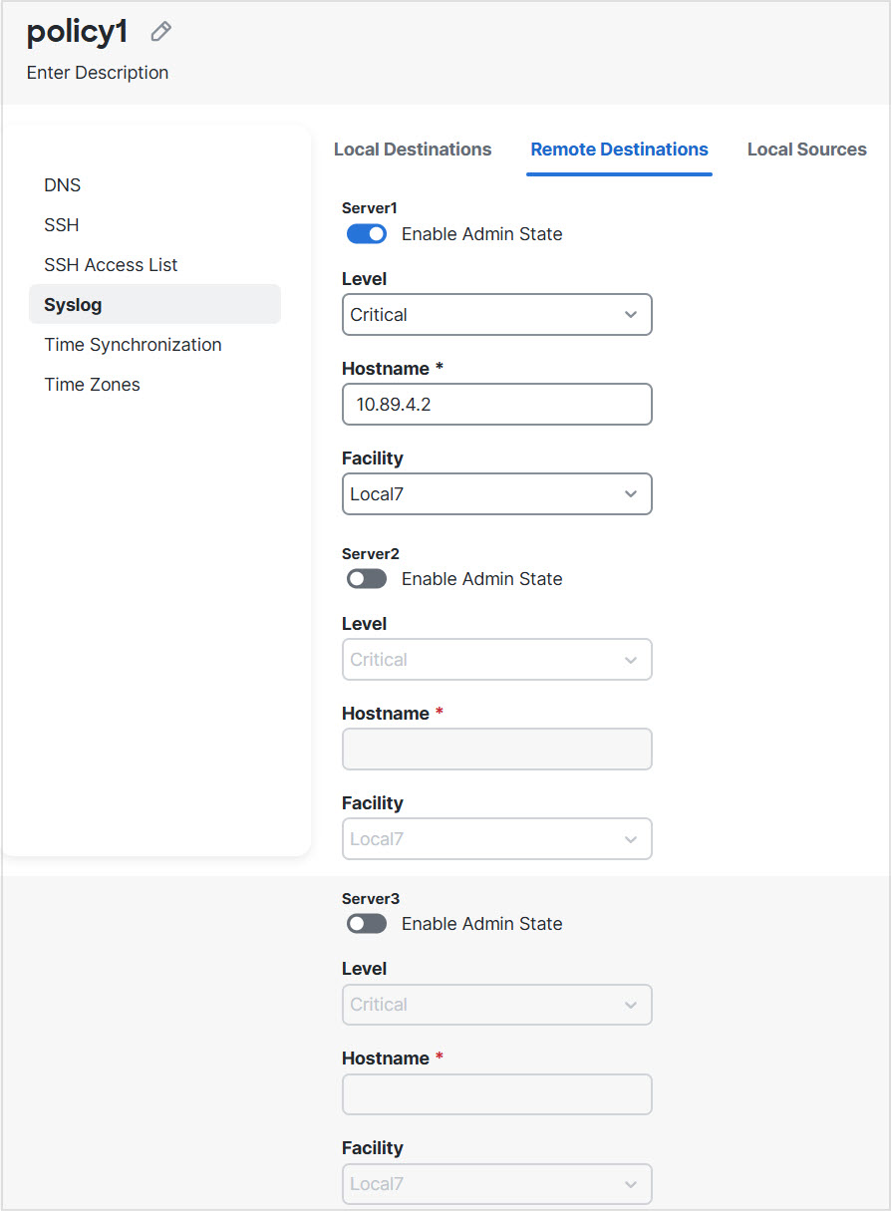Click Enter Description under policy1
The width and height of the screenshot is (891, 1211).
click(97, 72)
